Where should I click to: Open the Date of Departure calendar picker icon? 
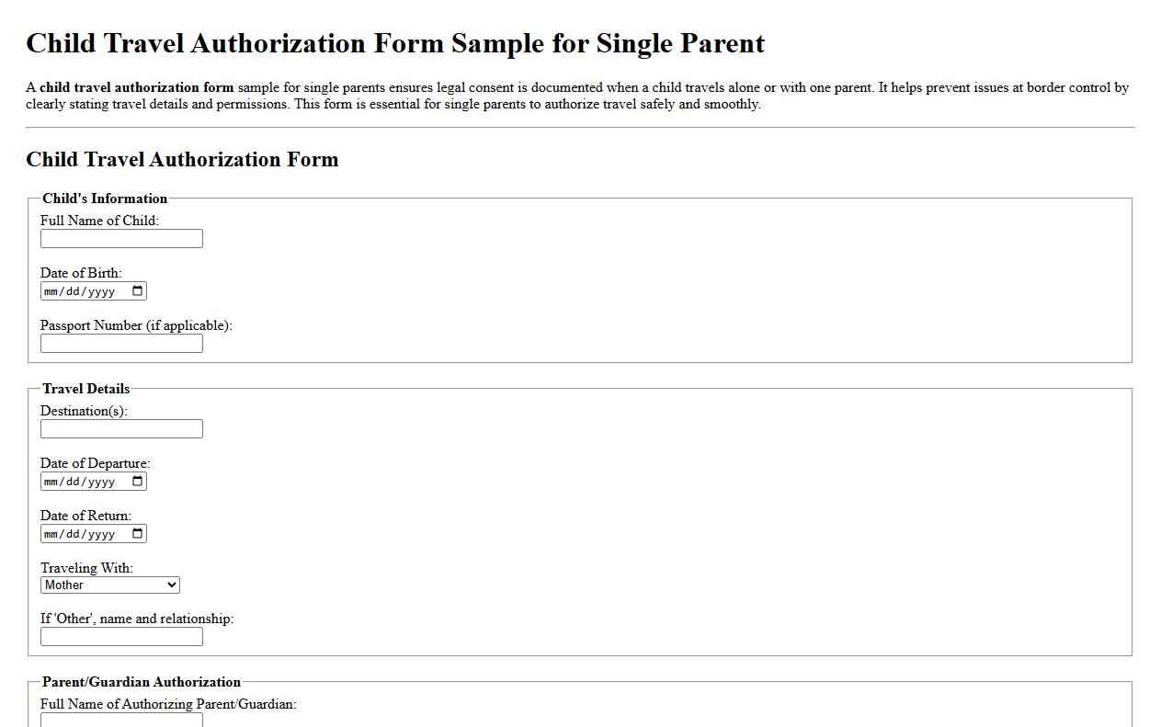(x=139, y=481)
